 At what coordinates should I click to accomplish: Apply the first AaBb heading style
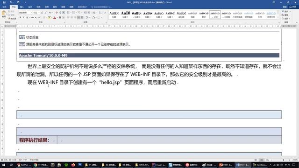point(114,14)
